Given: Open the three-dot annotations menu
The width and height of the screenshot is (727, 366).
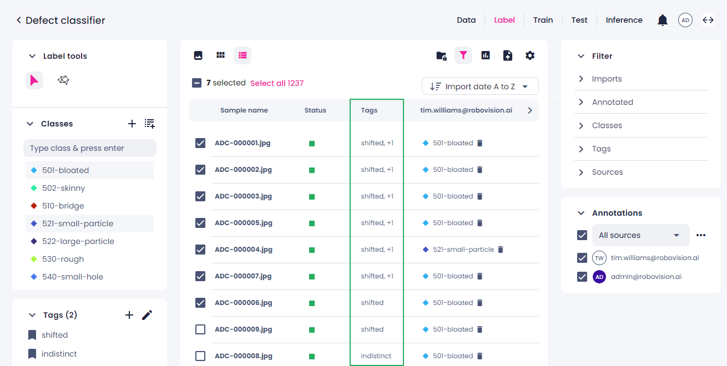Looking at the screenshot, I should point(701,235).
